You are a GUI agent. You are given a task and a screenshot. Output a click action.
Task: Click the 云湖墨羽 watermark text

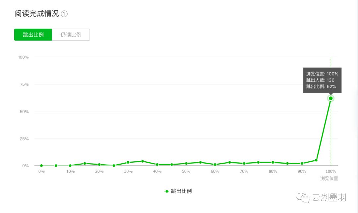click(328, 198)
